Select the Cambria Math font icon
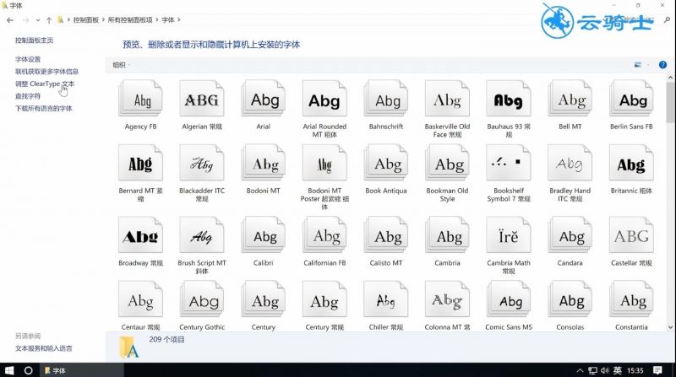676x377 pixels. [x=509, y=235]
